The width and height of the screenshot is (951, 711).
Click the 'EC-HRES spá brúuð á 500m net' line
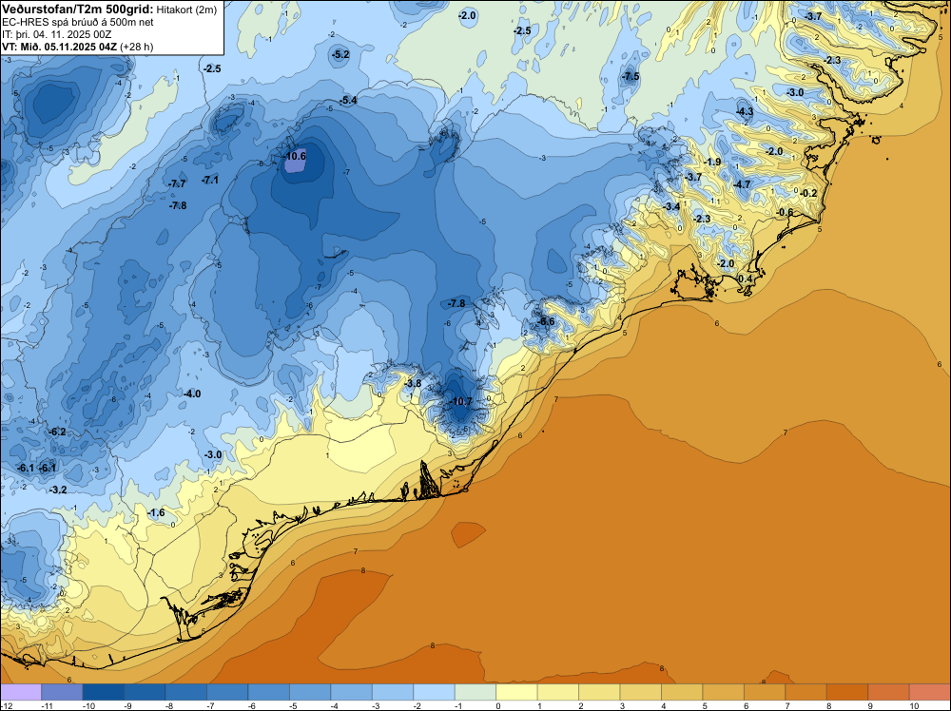click(78, 22)
